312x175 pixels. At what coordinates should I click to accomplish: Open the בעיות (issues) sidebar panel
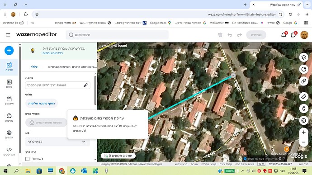tap(9, 84)
